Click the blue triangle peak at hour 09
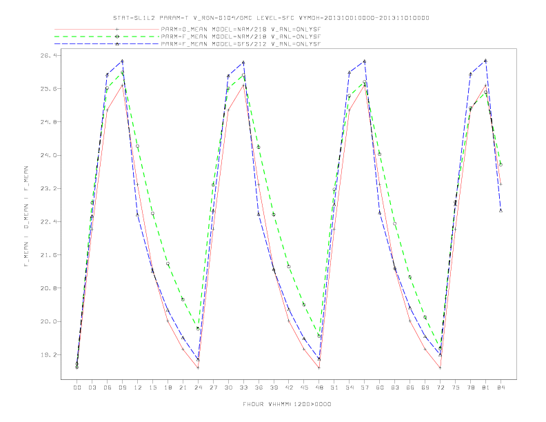Viewport: 546px width, 422px height. pos(122,61)
